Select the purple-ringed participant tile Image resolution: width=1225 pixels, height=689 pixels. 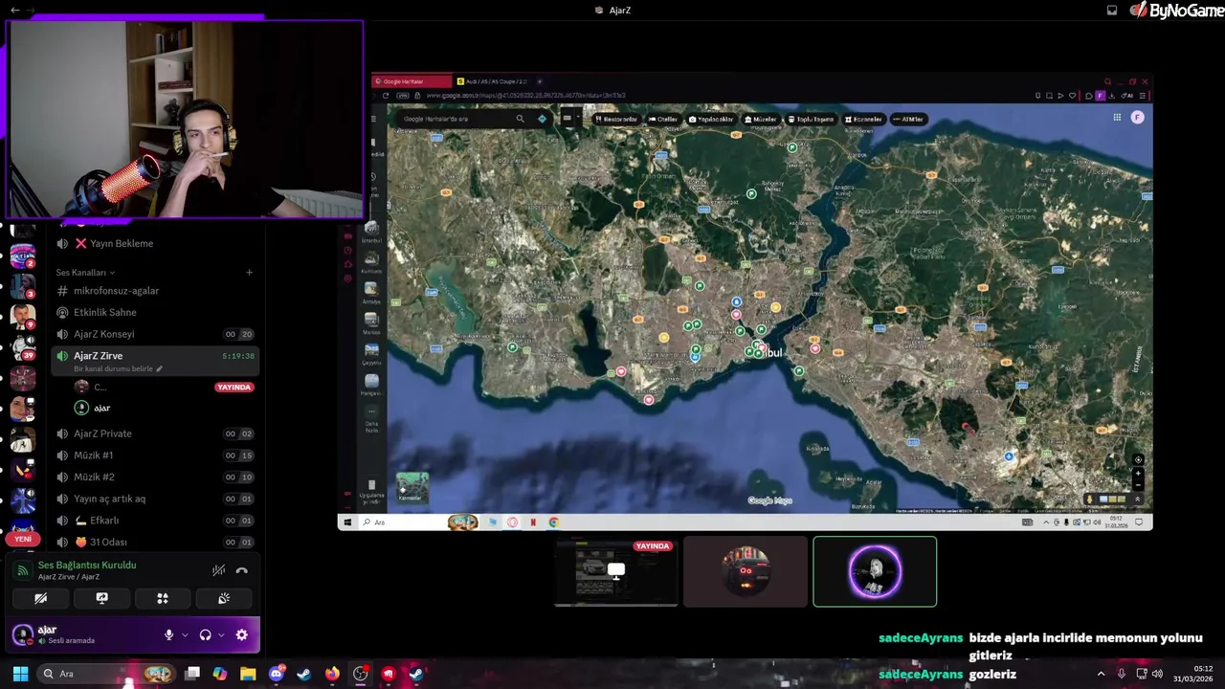pyautogui.click(x=875, y=571)
